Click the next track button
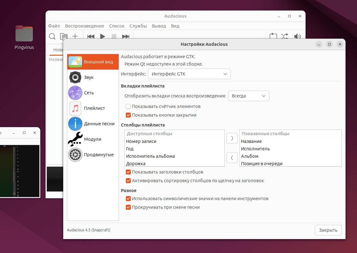357x253 pixels. 126,36
